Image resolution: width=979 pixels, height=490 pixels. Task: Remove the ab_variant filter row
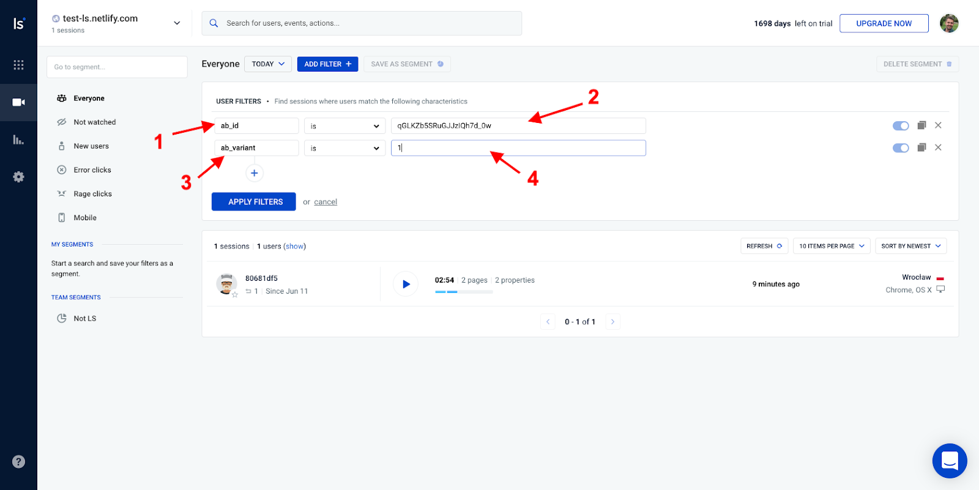[x=938, y=147]
